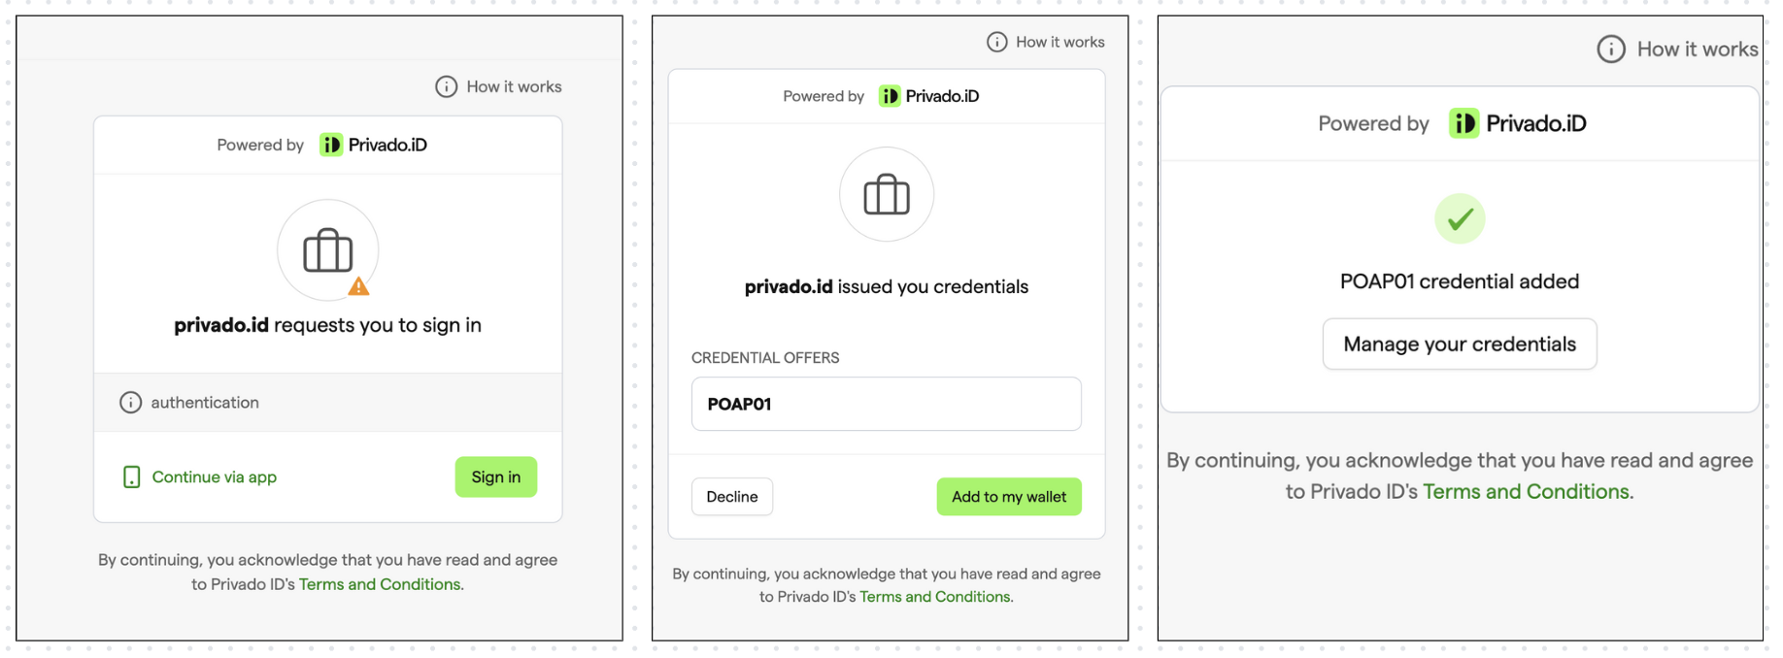Click Add to my wallet

[1009, 496]
